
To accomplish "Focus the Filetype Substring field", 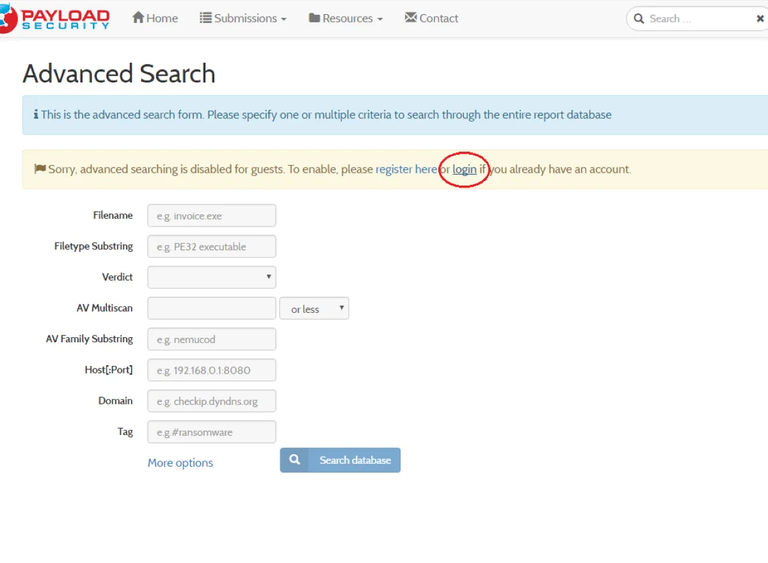I will point(212,246).
